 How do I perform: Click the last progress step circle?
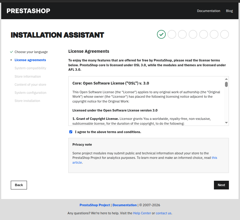tap(224, 34)
